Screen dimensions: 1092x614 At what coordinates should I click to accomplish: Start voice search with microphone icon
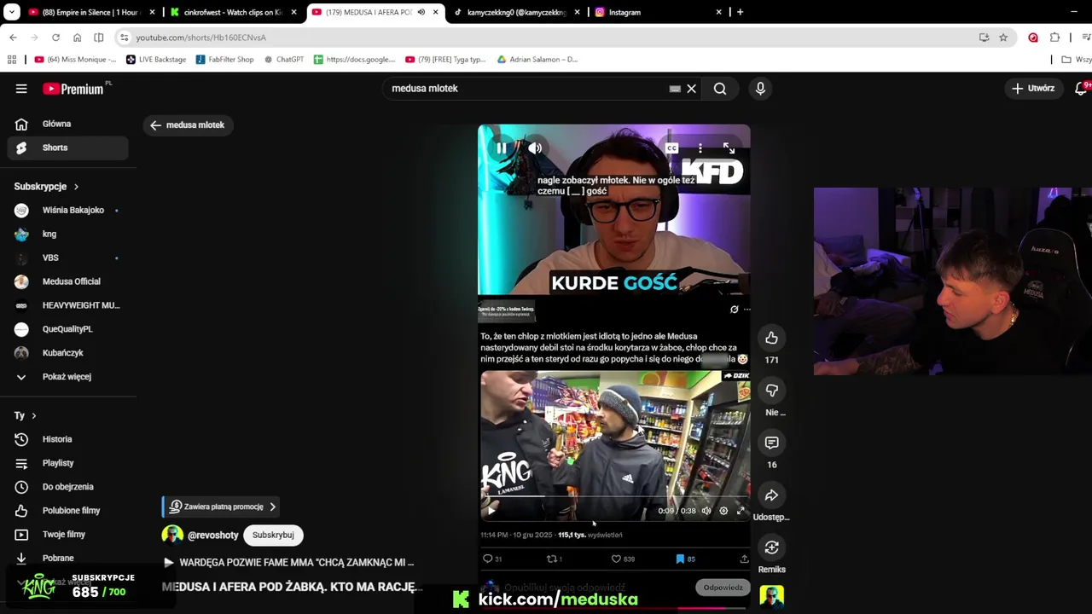click(760, 89)
